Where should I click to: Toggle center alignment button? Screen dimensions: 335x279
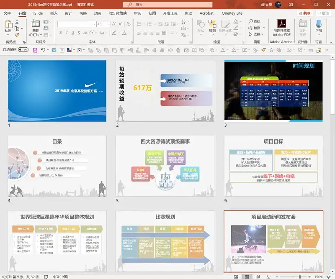145,33
